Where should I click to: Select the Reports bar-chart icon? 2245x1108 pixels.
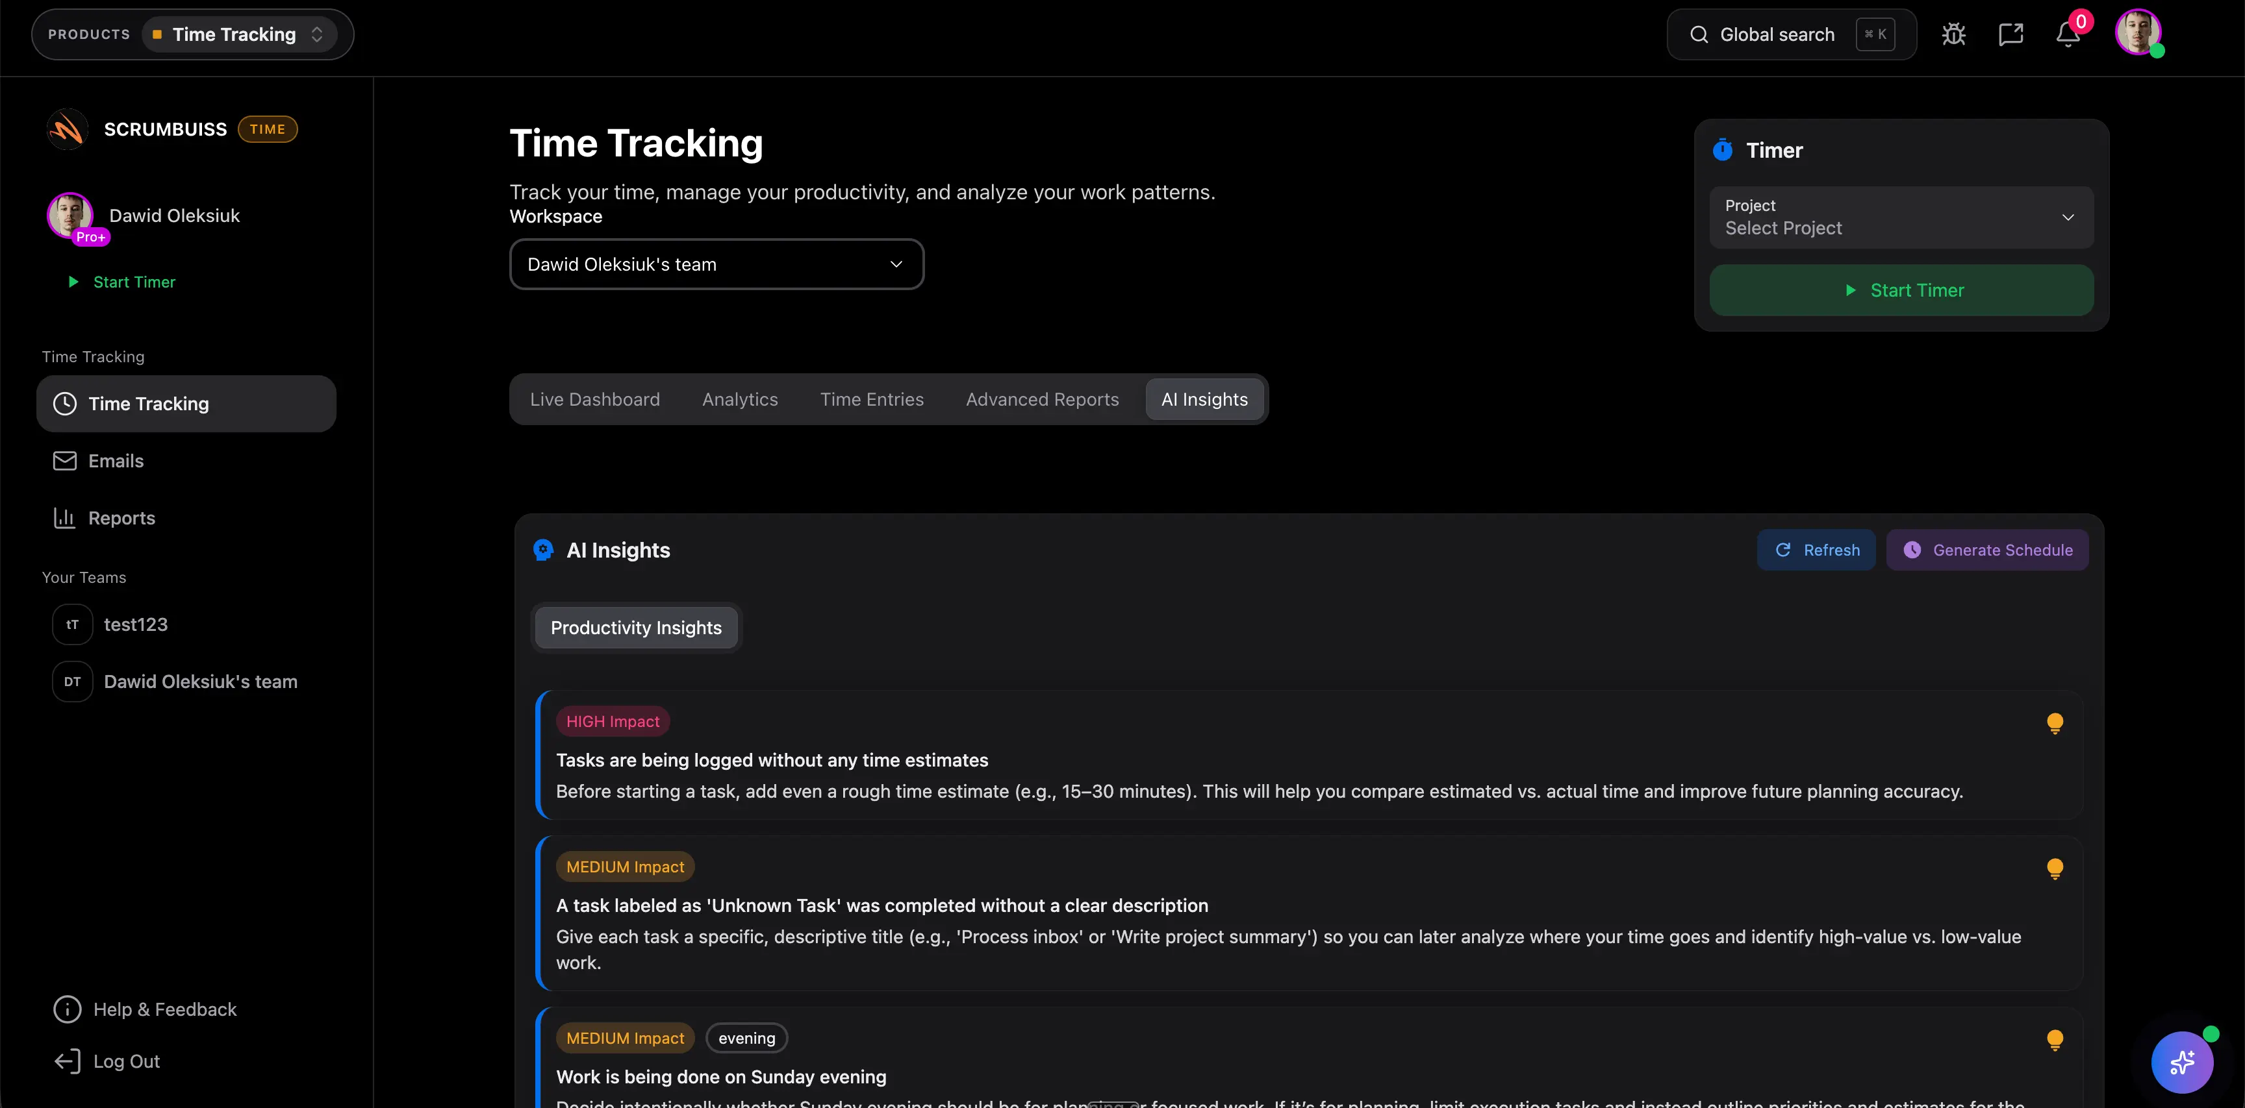[x=64, y=517]
